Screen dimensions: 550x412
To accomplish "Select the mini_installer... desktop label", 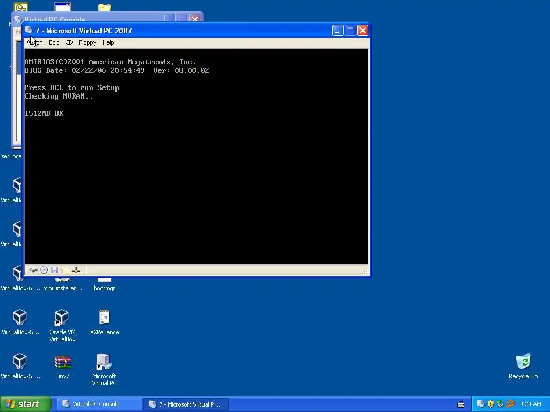I will pyautogui.click(x=62, y=288).
